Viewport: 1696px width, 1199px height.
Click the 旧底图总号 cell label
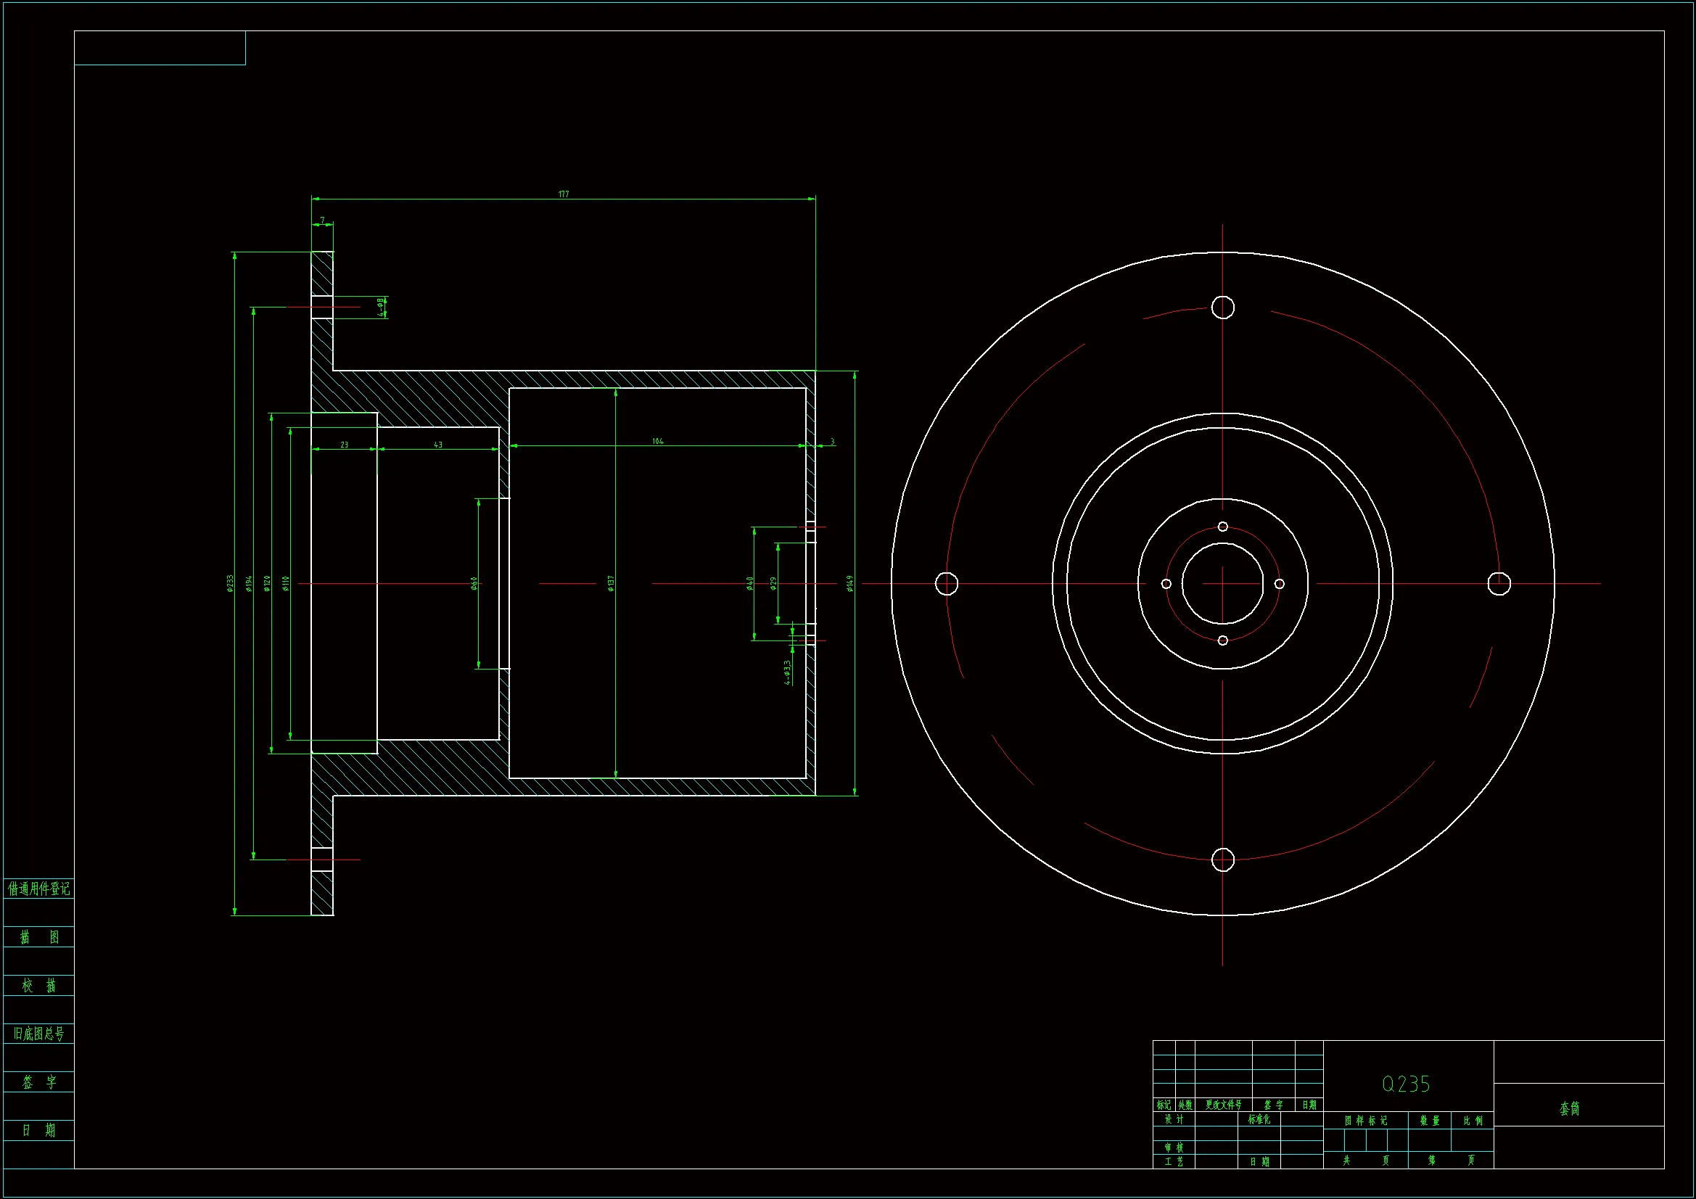(x=38, y=1034)
